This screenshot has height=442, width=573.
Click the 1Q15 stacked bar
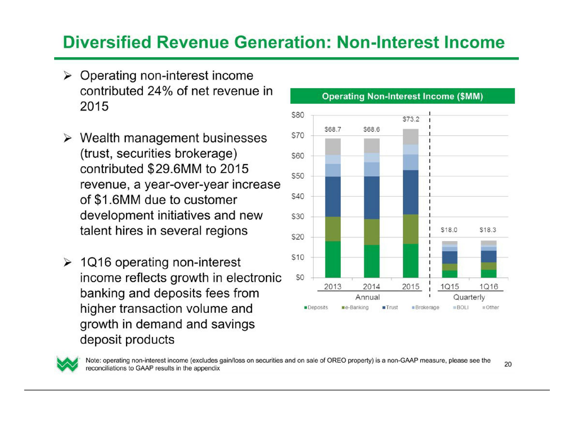point(450,259)
